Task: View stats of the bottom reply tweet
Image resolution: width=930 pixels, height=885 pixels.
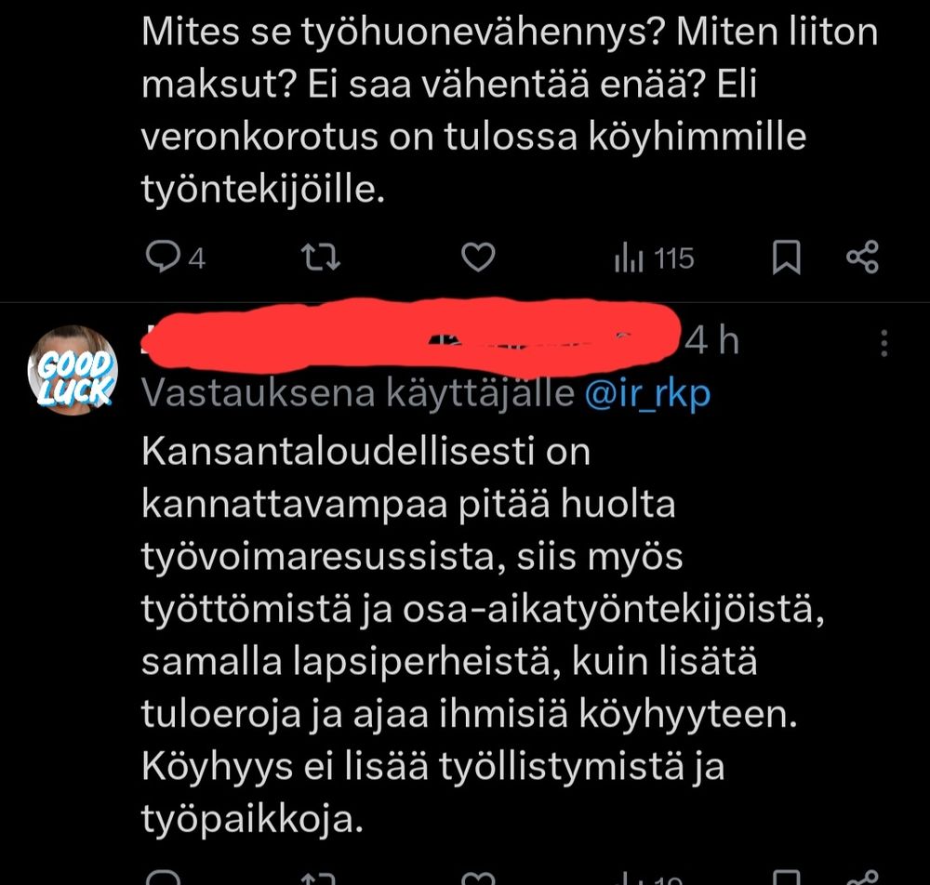Action: (x=649, y=878)
